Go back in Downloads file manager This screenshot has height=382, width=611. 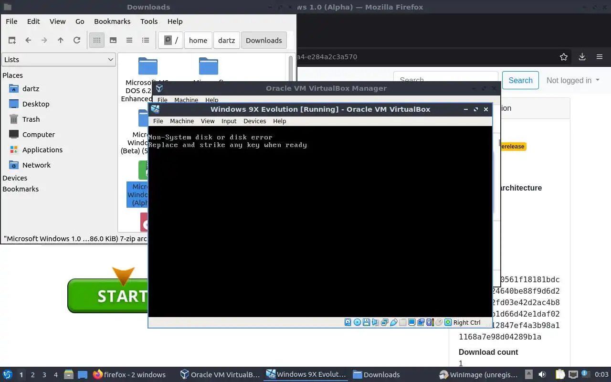pos(28,41)
